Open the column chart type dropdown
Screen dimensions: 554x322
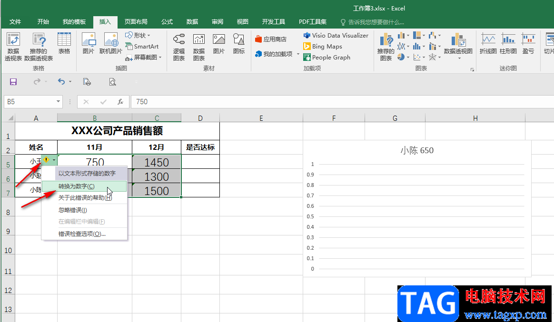click(x=404, y=35)
